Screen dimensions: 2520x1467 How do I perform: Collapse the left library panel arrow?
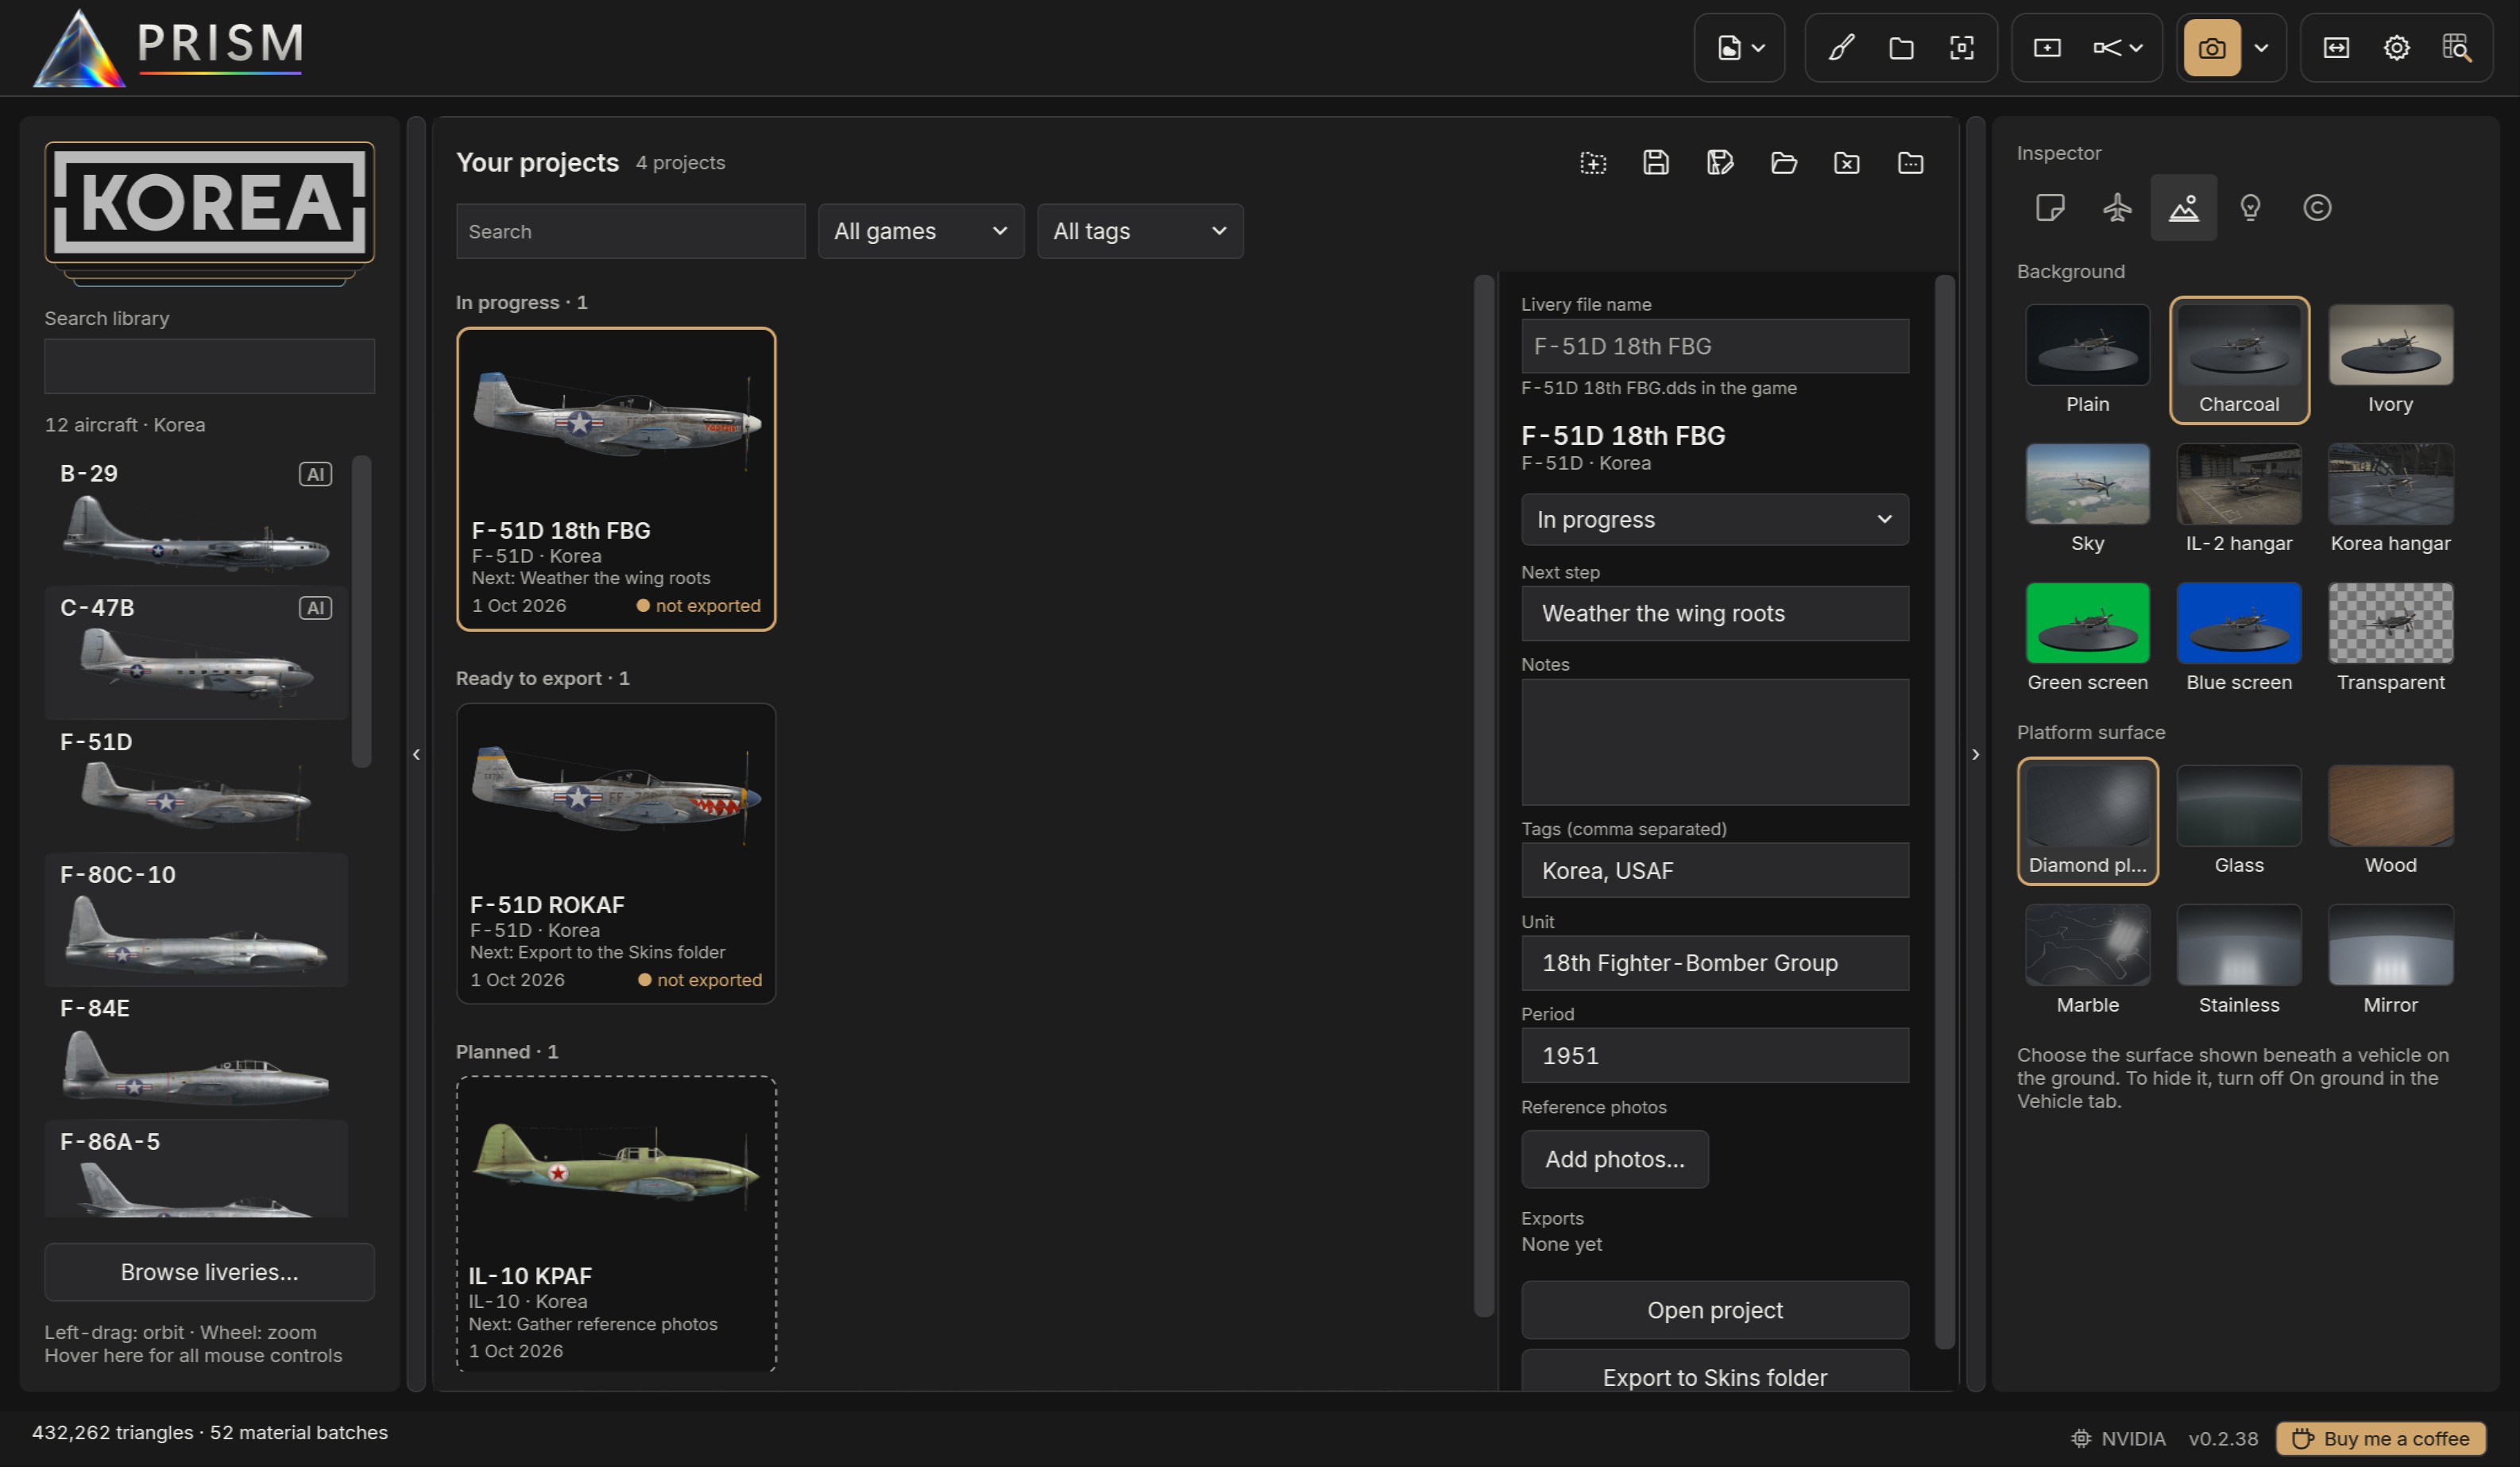(416, 754)
